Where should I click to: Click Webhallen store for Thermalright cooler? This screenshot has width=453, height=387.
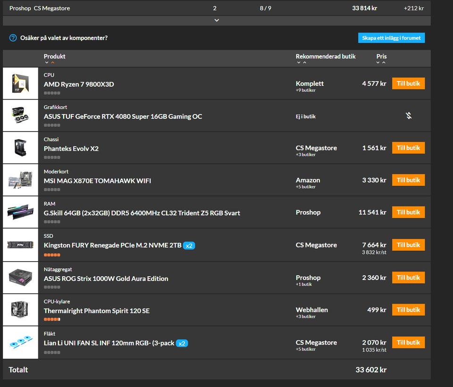click(312, 310)
